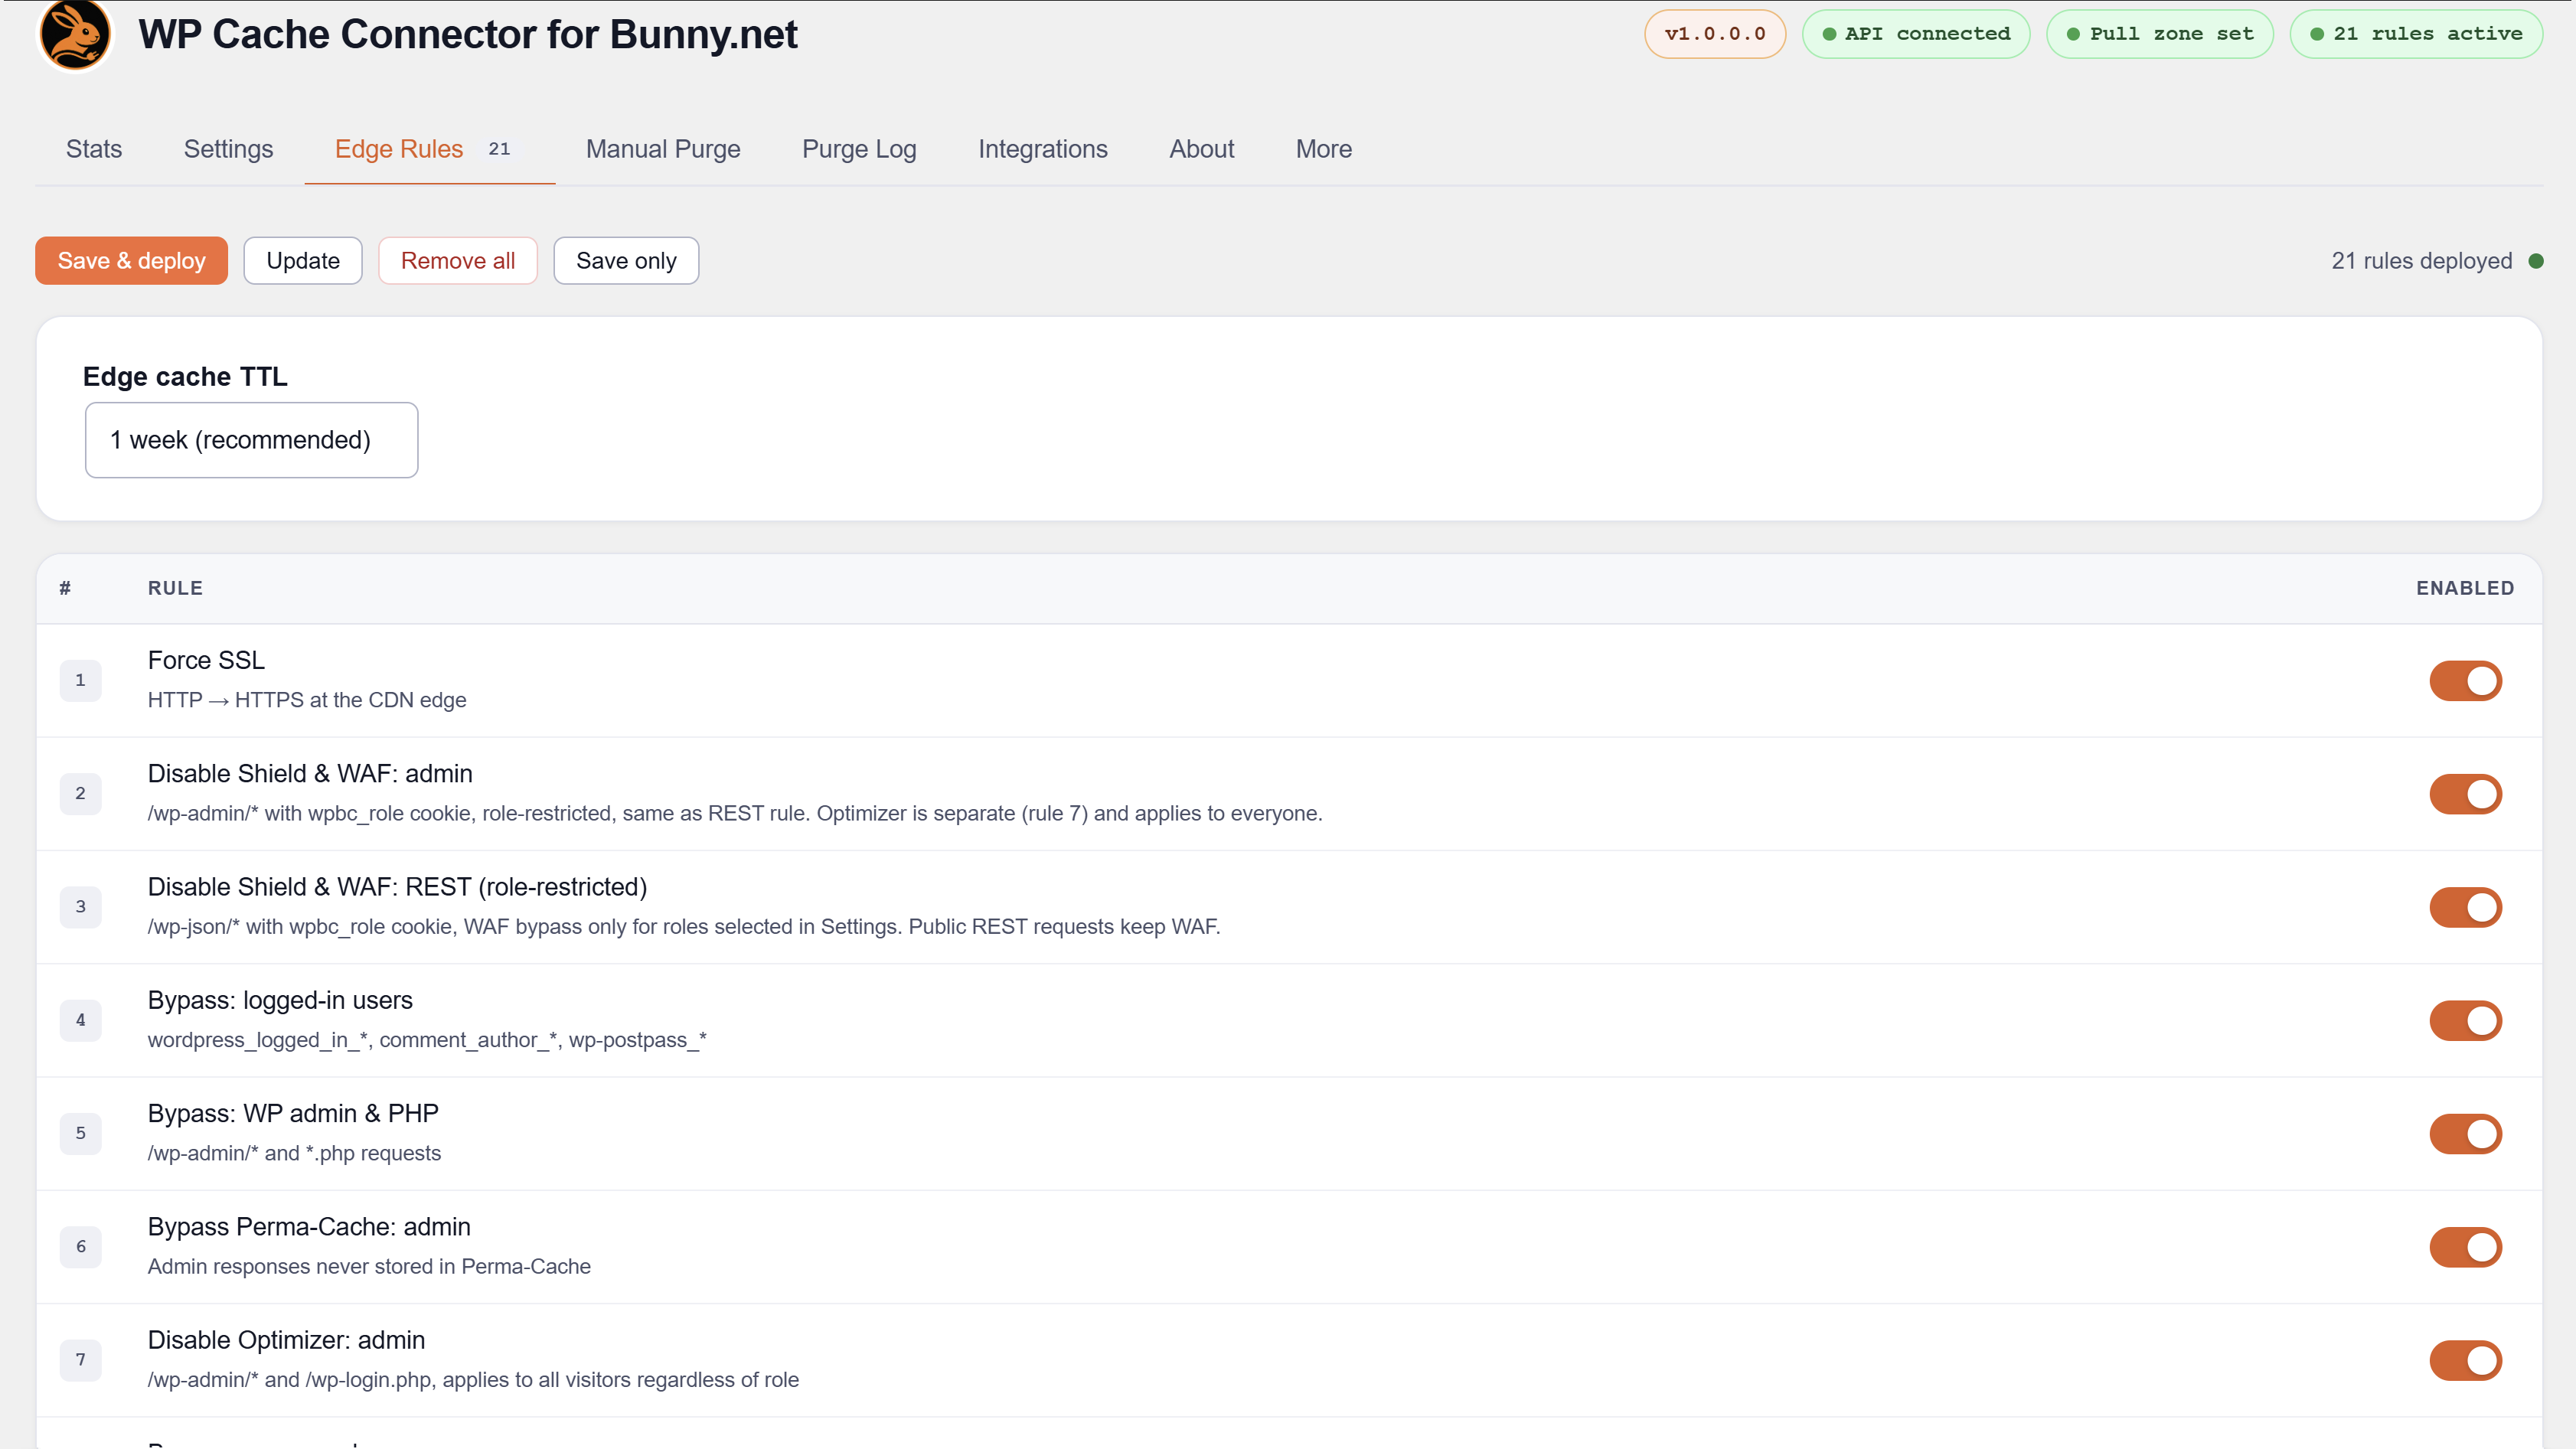Click the Pull zone set status badge

(x=2160, y=34)
